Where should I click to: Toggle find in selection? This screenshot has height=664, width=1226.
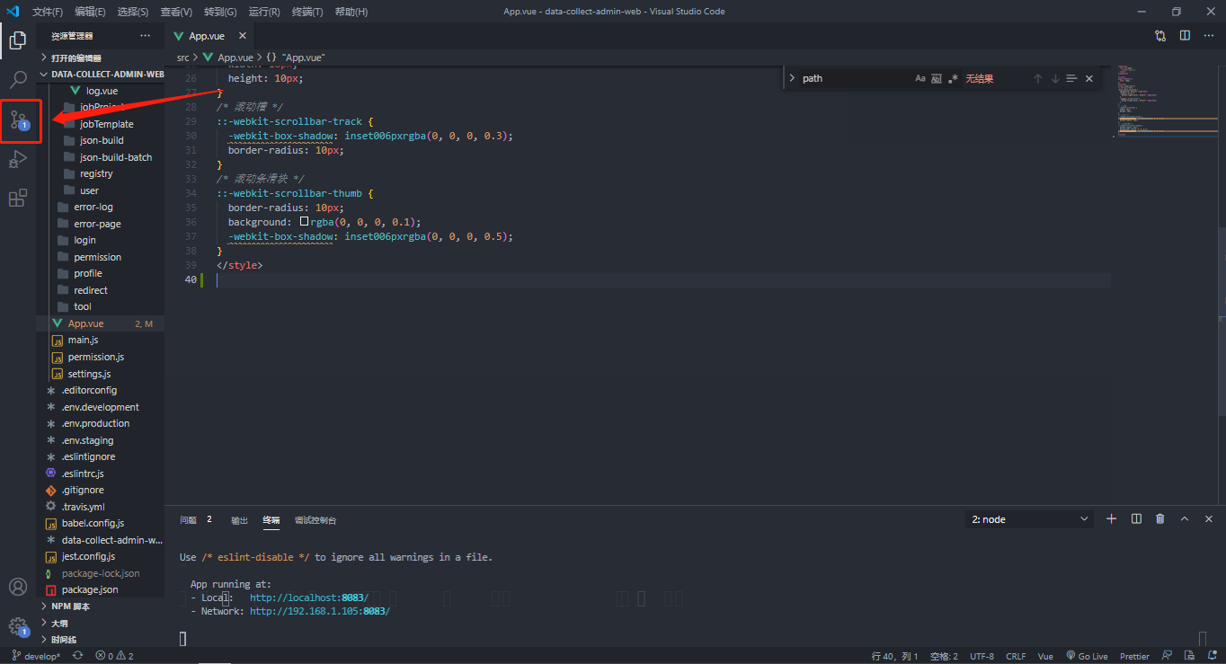[1071, 78]
